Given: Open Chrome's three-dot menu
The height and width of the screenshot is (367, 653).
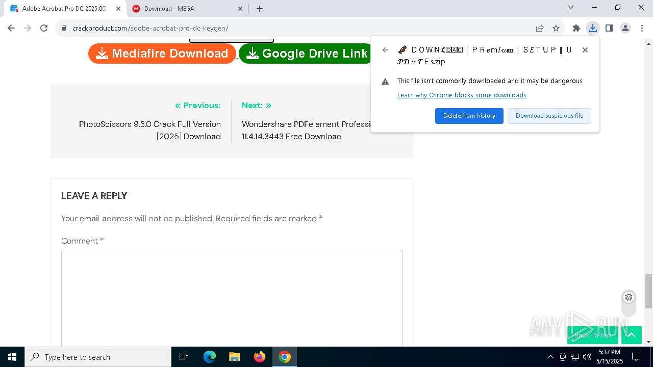Looking at the screenshot, I should coord(642,28).
